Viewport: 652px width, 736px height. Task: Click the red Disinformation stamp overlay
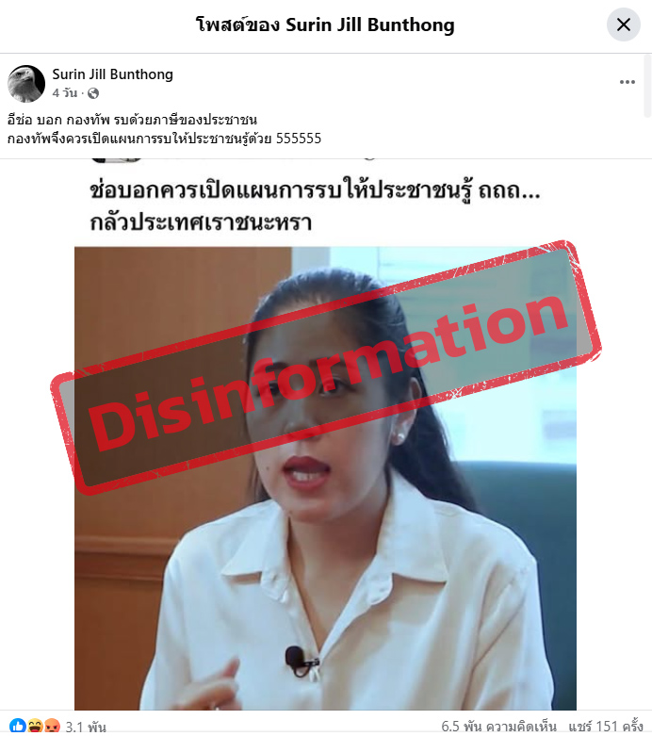click(326, 368)
